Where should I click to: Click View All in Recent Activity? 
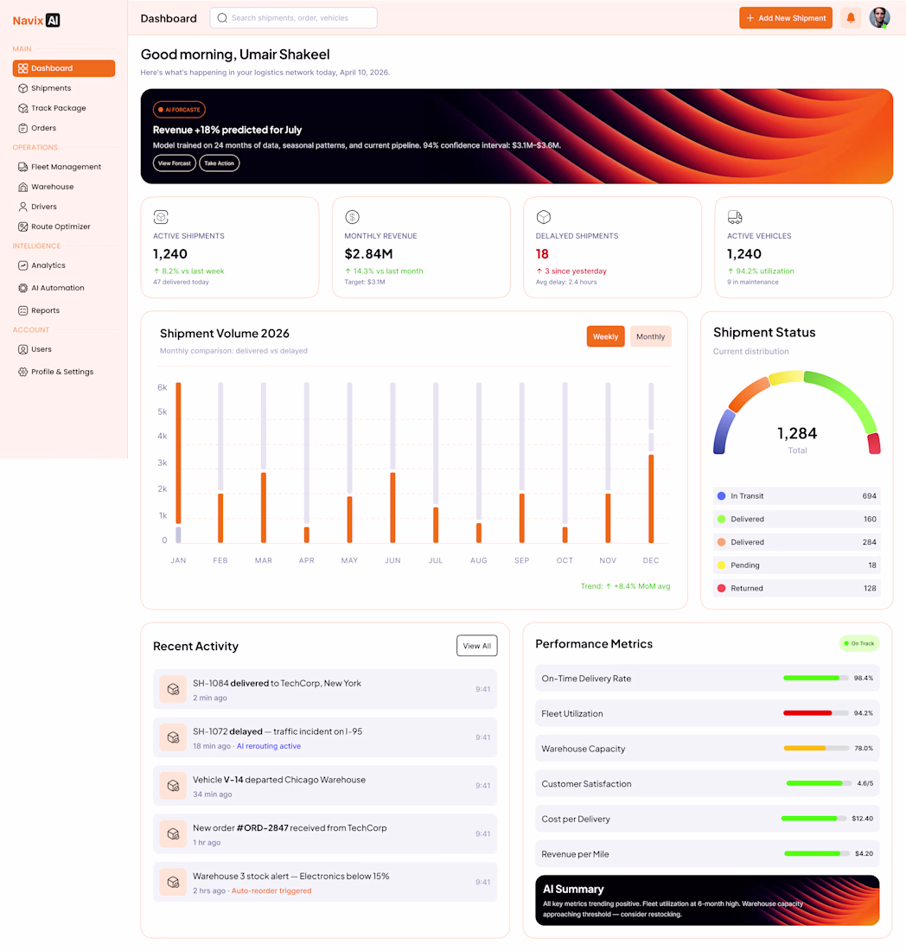(x=476, y=646)
